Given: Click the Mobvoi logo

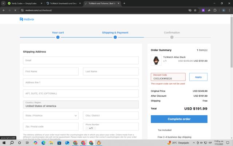Looking at the screenshot, I should [x=27, y=19].
